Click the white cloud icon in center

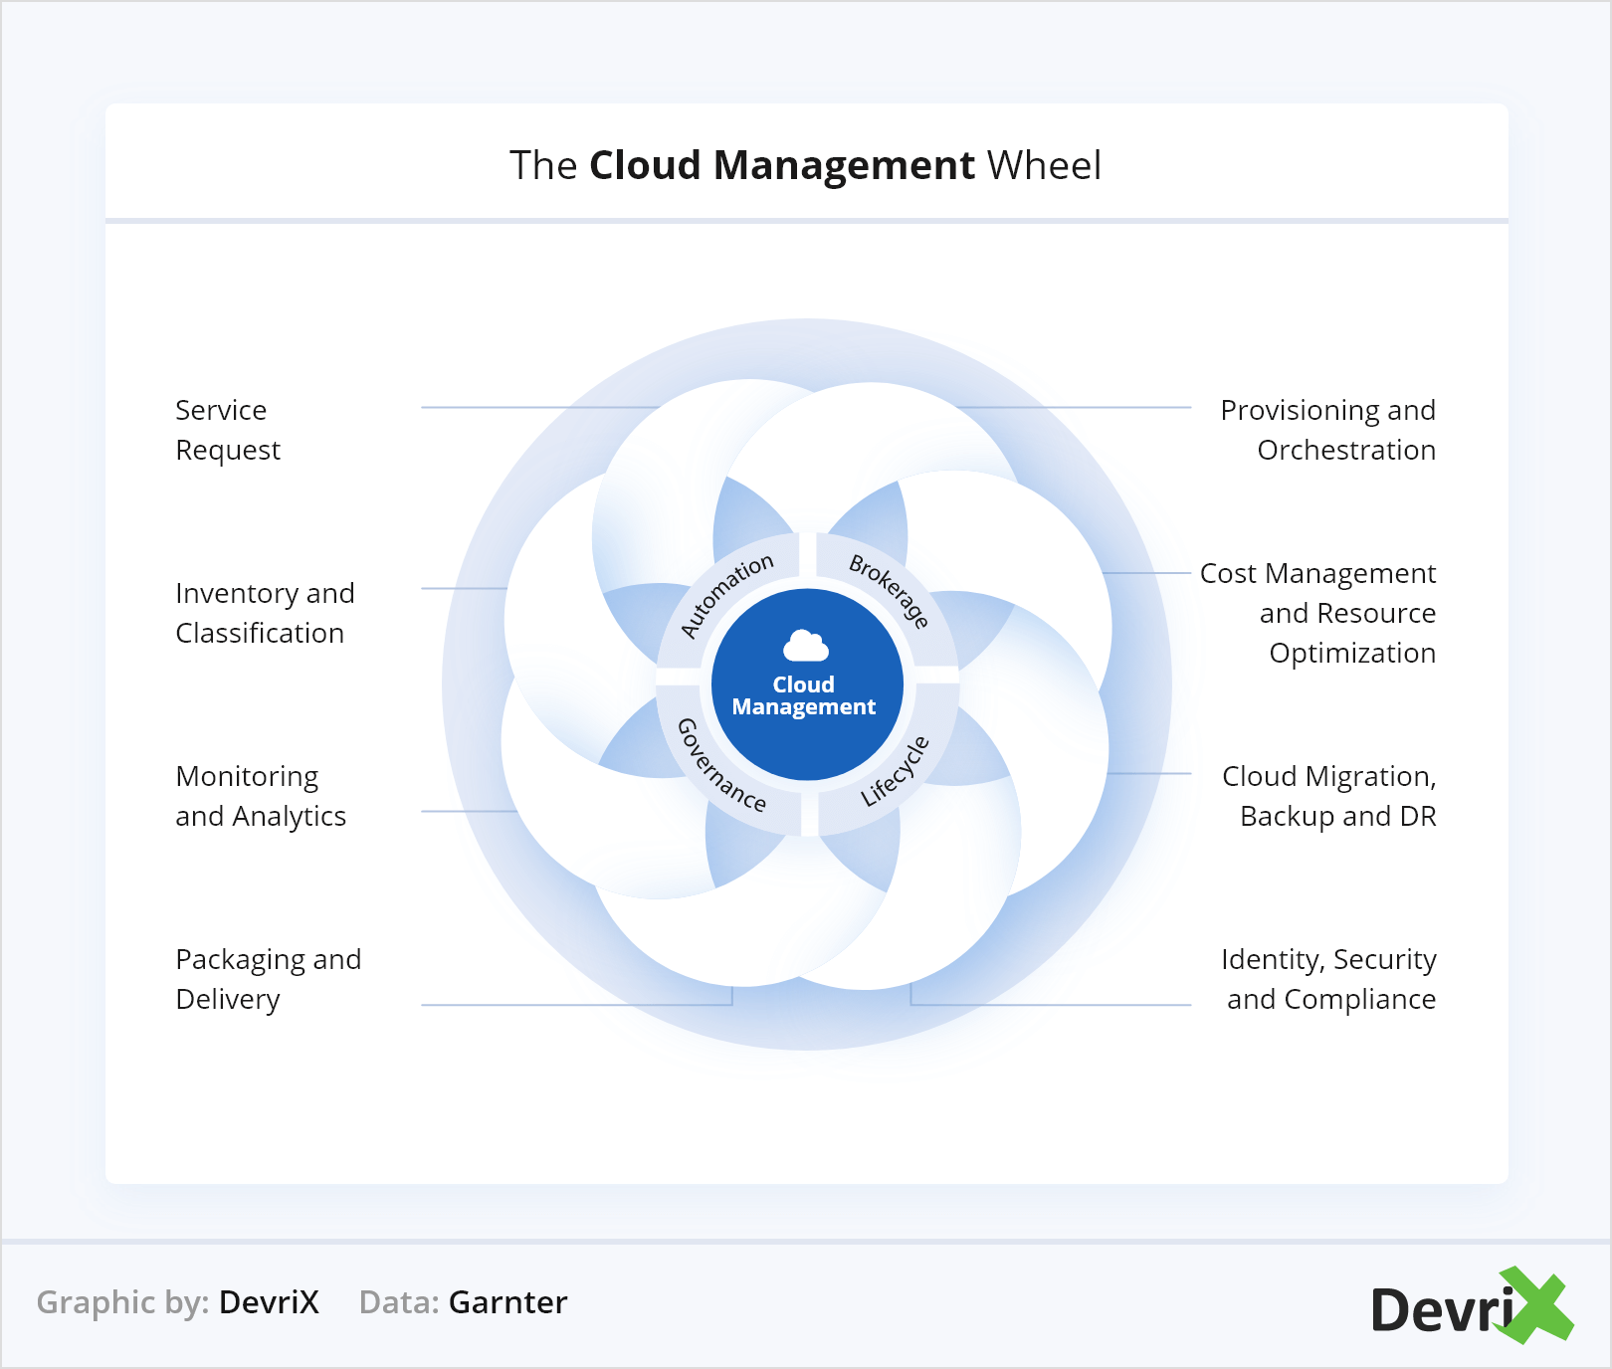(806, 647)
